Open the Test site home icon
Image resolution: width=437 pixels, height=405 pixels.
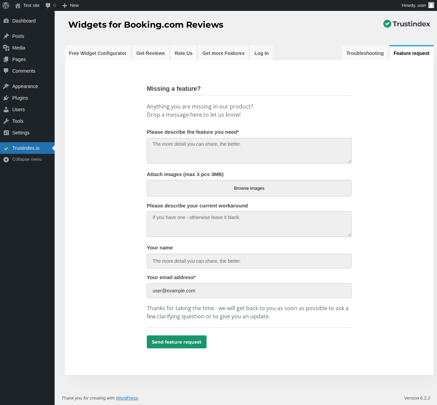(18, 5)
